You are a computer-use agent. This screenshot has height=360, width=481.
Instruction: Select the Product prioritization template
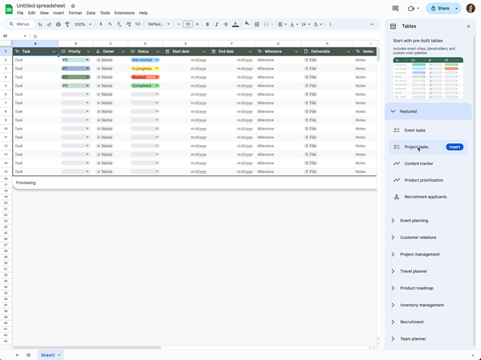[428, 180]
